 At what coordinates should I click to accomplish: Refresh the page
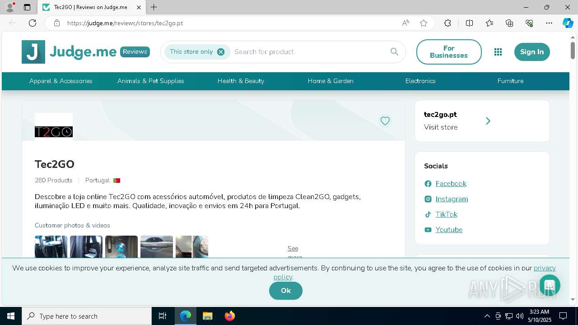pyautogui.click(x=33, y=23)
